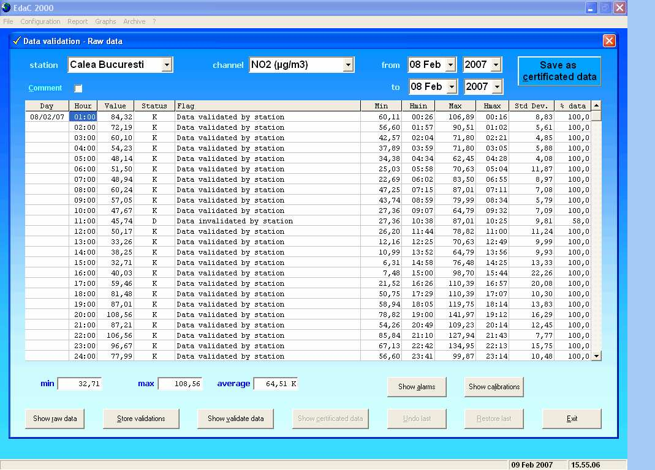Screen dimensions: 655x470
Task: Click the Hour column header
Action: 83,106
